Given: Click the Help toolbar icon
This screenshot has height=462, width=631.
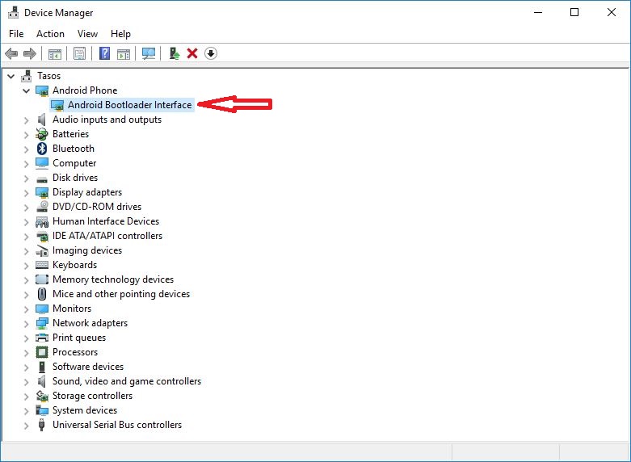Looking at the screenshot, I should point(104,53).
